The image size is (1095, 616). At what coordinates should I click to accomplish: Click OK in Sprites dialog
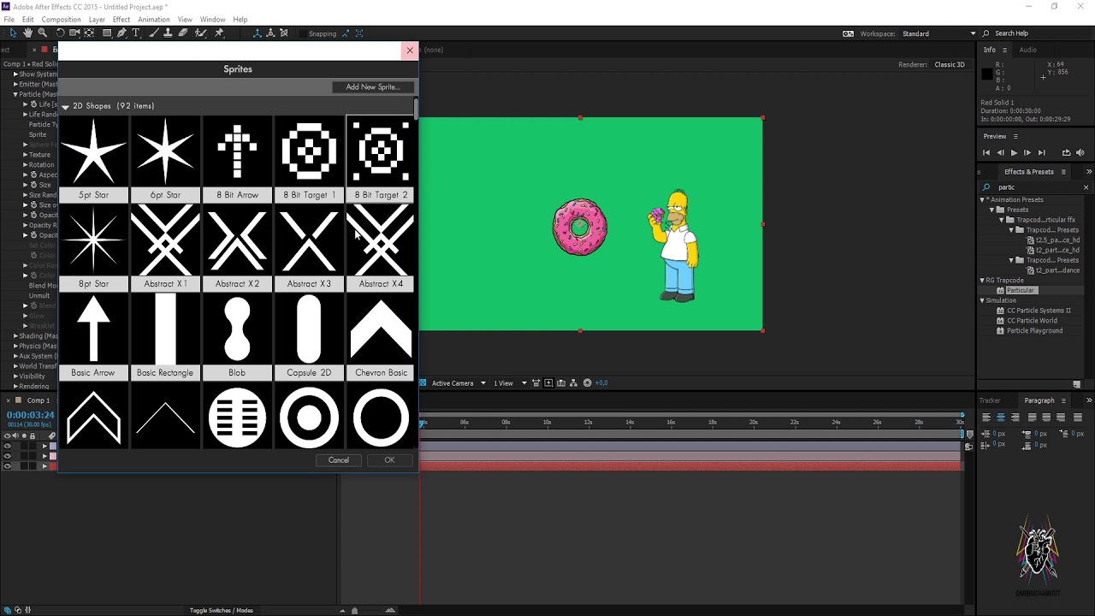pyautogui.click(x=389, y=460)
